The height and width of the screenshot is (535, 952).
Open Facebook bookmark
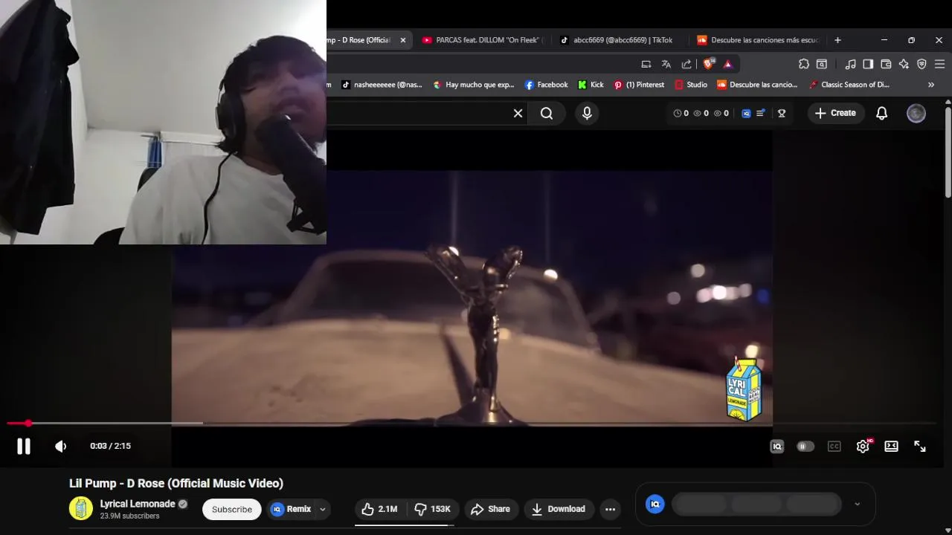click(546, 85)
